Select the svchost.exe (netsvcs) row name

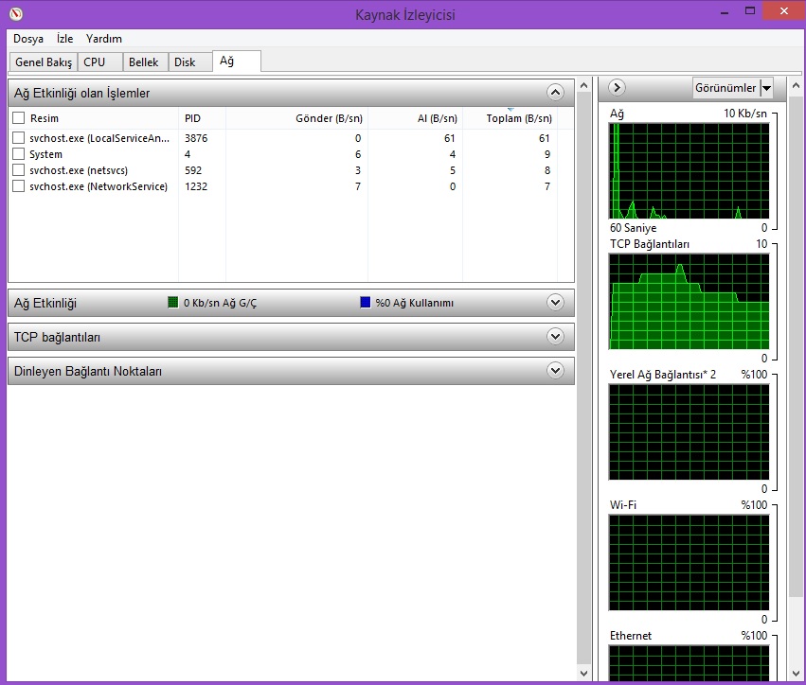pos(79,170)
